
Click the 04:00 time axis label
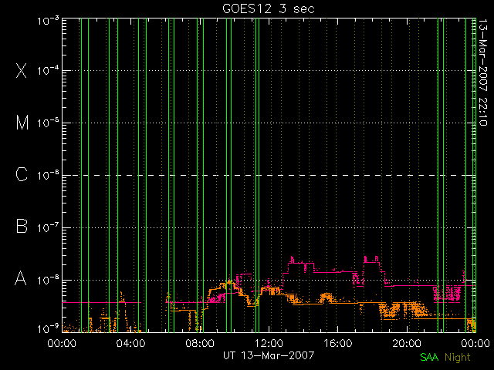coord(130,343)
